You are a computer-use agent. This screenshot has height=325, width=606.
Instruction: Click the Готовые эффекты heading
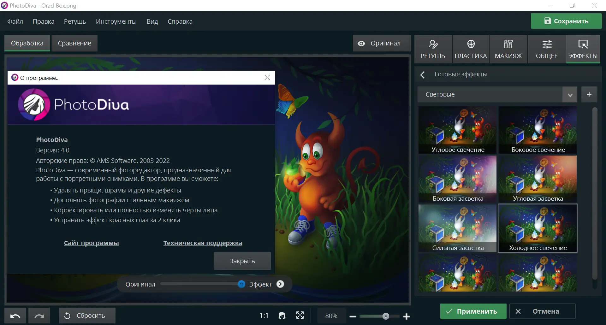[461, 74]
